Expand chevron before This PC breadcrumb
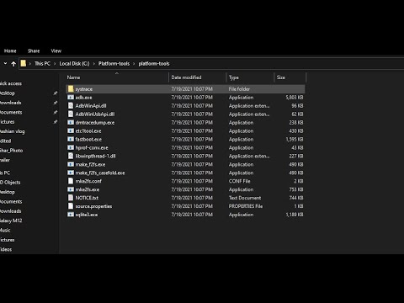This screenshot has height=303, width=404. click(30, 64)
